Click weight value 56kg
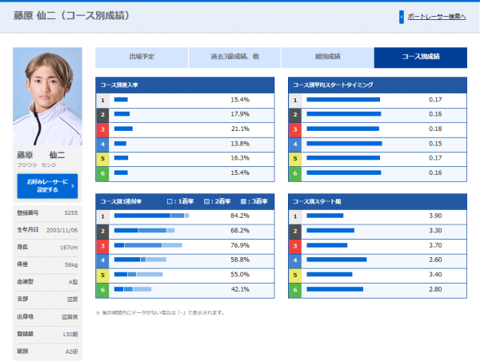Screen dimensions: 480x361 click(x=71, y=264)
